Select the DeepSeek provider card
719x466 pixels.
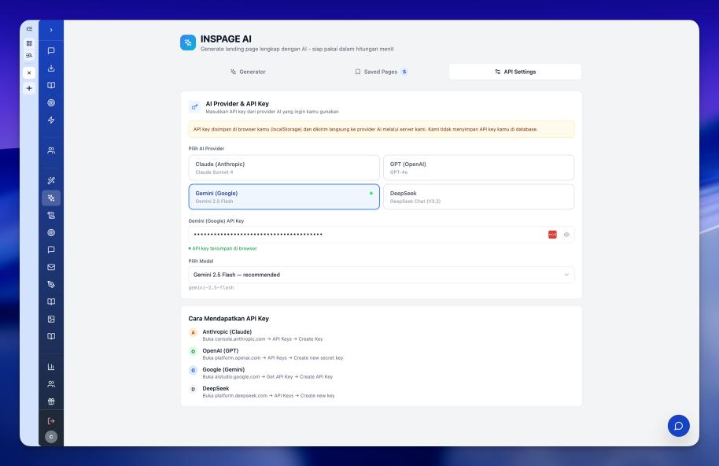(478, 197)
